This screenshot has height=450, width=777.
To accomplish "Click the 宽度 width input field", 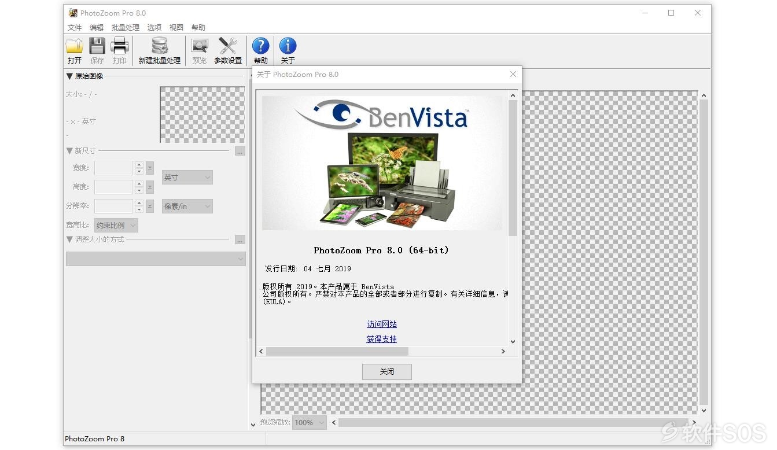I will click(114, 168).
